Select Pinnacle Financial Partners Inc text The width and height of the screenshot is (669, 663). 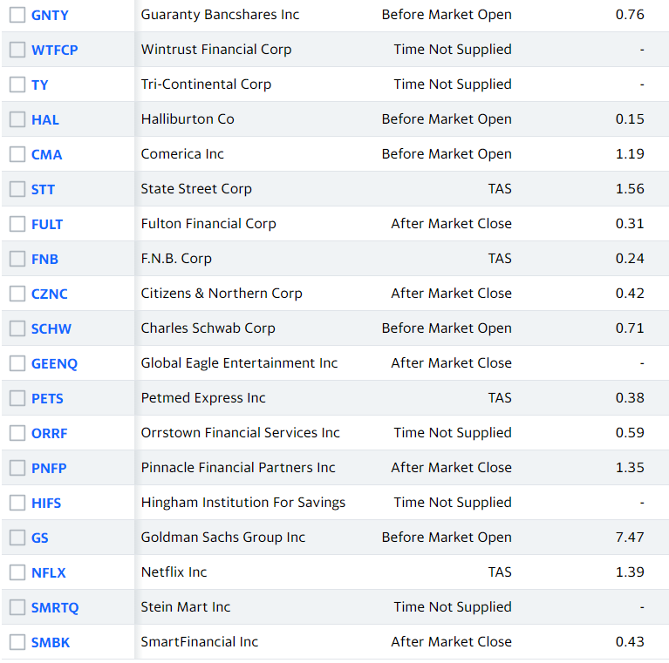[238, 468]
